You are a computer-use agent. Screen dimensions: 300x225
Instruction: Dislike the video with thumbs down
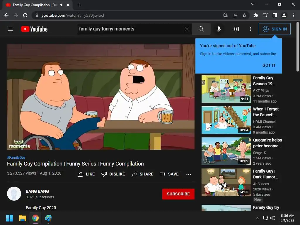(x=113, y=174)
